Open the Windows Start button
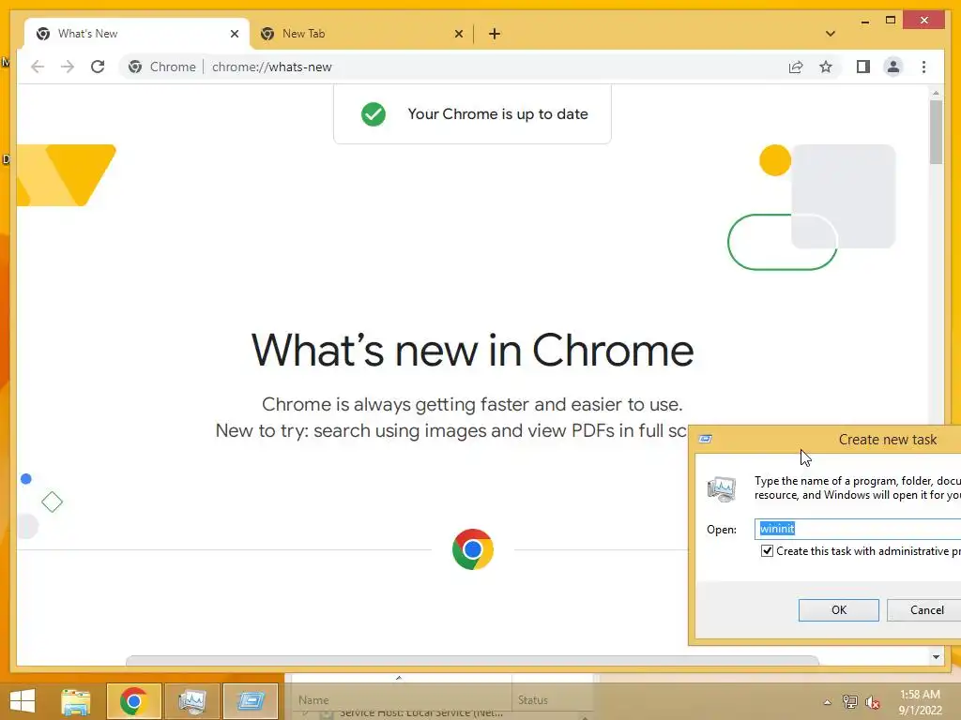961x720 pixels. click(x=23, y=701)
